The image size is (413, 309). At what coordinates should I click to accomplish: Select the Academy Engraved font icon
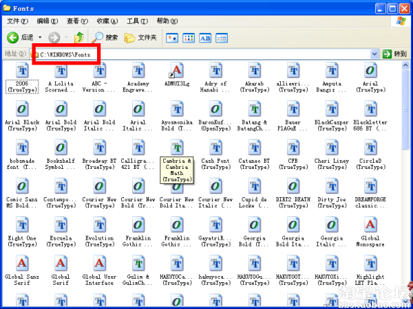click(x=138, y=70)
